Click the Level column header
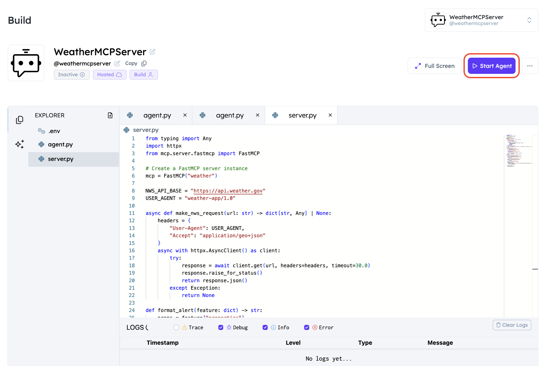This screenshot has width=546, height=366. tap(293, 343)
